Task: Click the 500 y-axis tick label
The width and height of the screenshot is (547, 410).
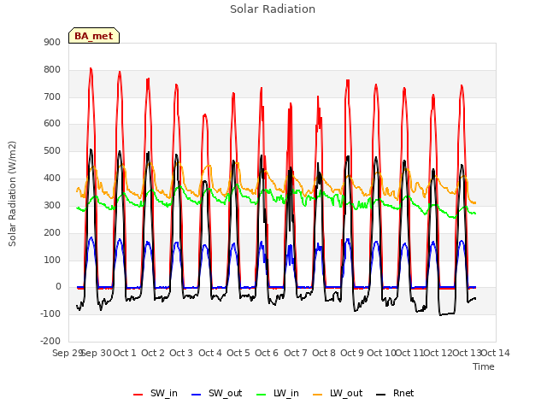Action: (x=52, y=150)
